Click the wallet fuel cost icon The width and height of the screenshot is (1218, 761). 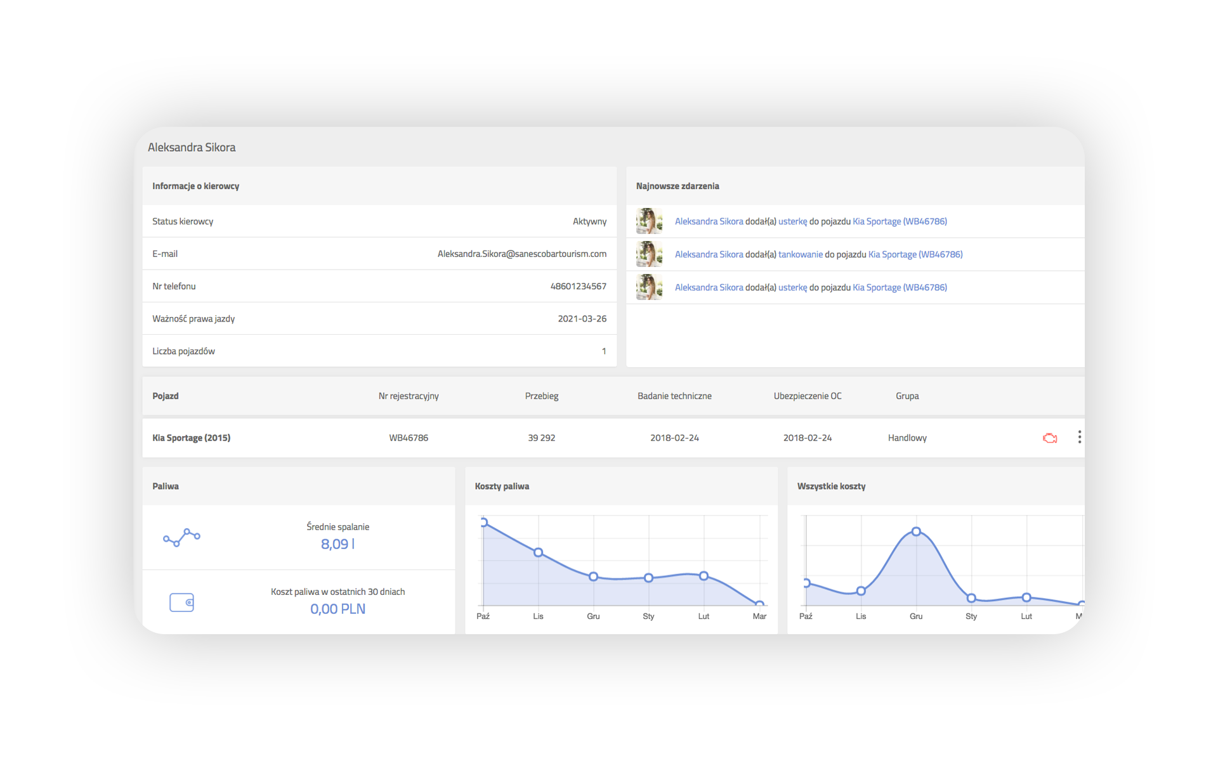click(x=181, y=602)
